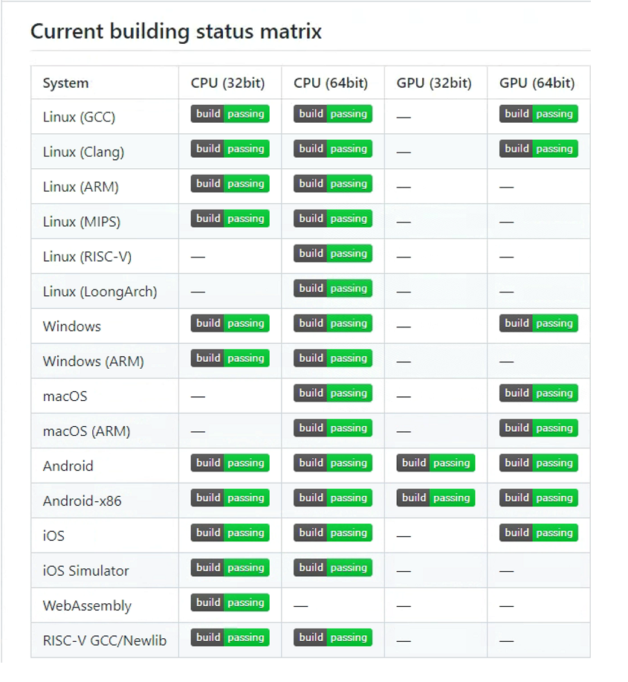Click Android GPU 32bit build badge
This screenshot has height=682, width=628.
(436, 463)
